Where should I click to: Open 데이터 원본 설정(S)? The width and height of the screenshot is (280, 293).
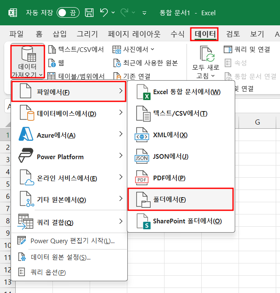click(x=69, y=257)
